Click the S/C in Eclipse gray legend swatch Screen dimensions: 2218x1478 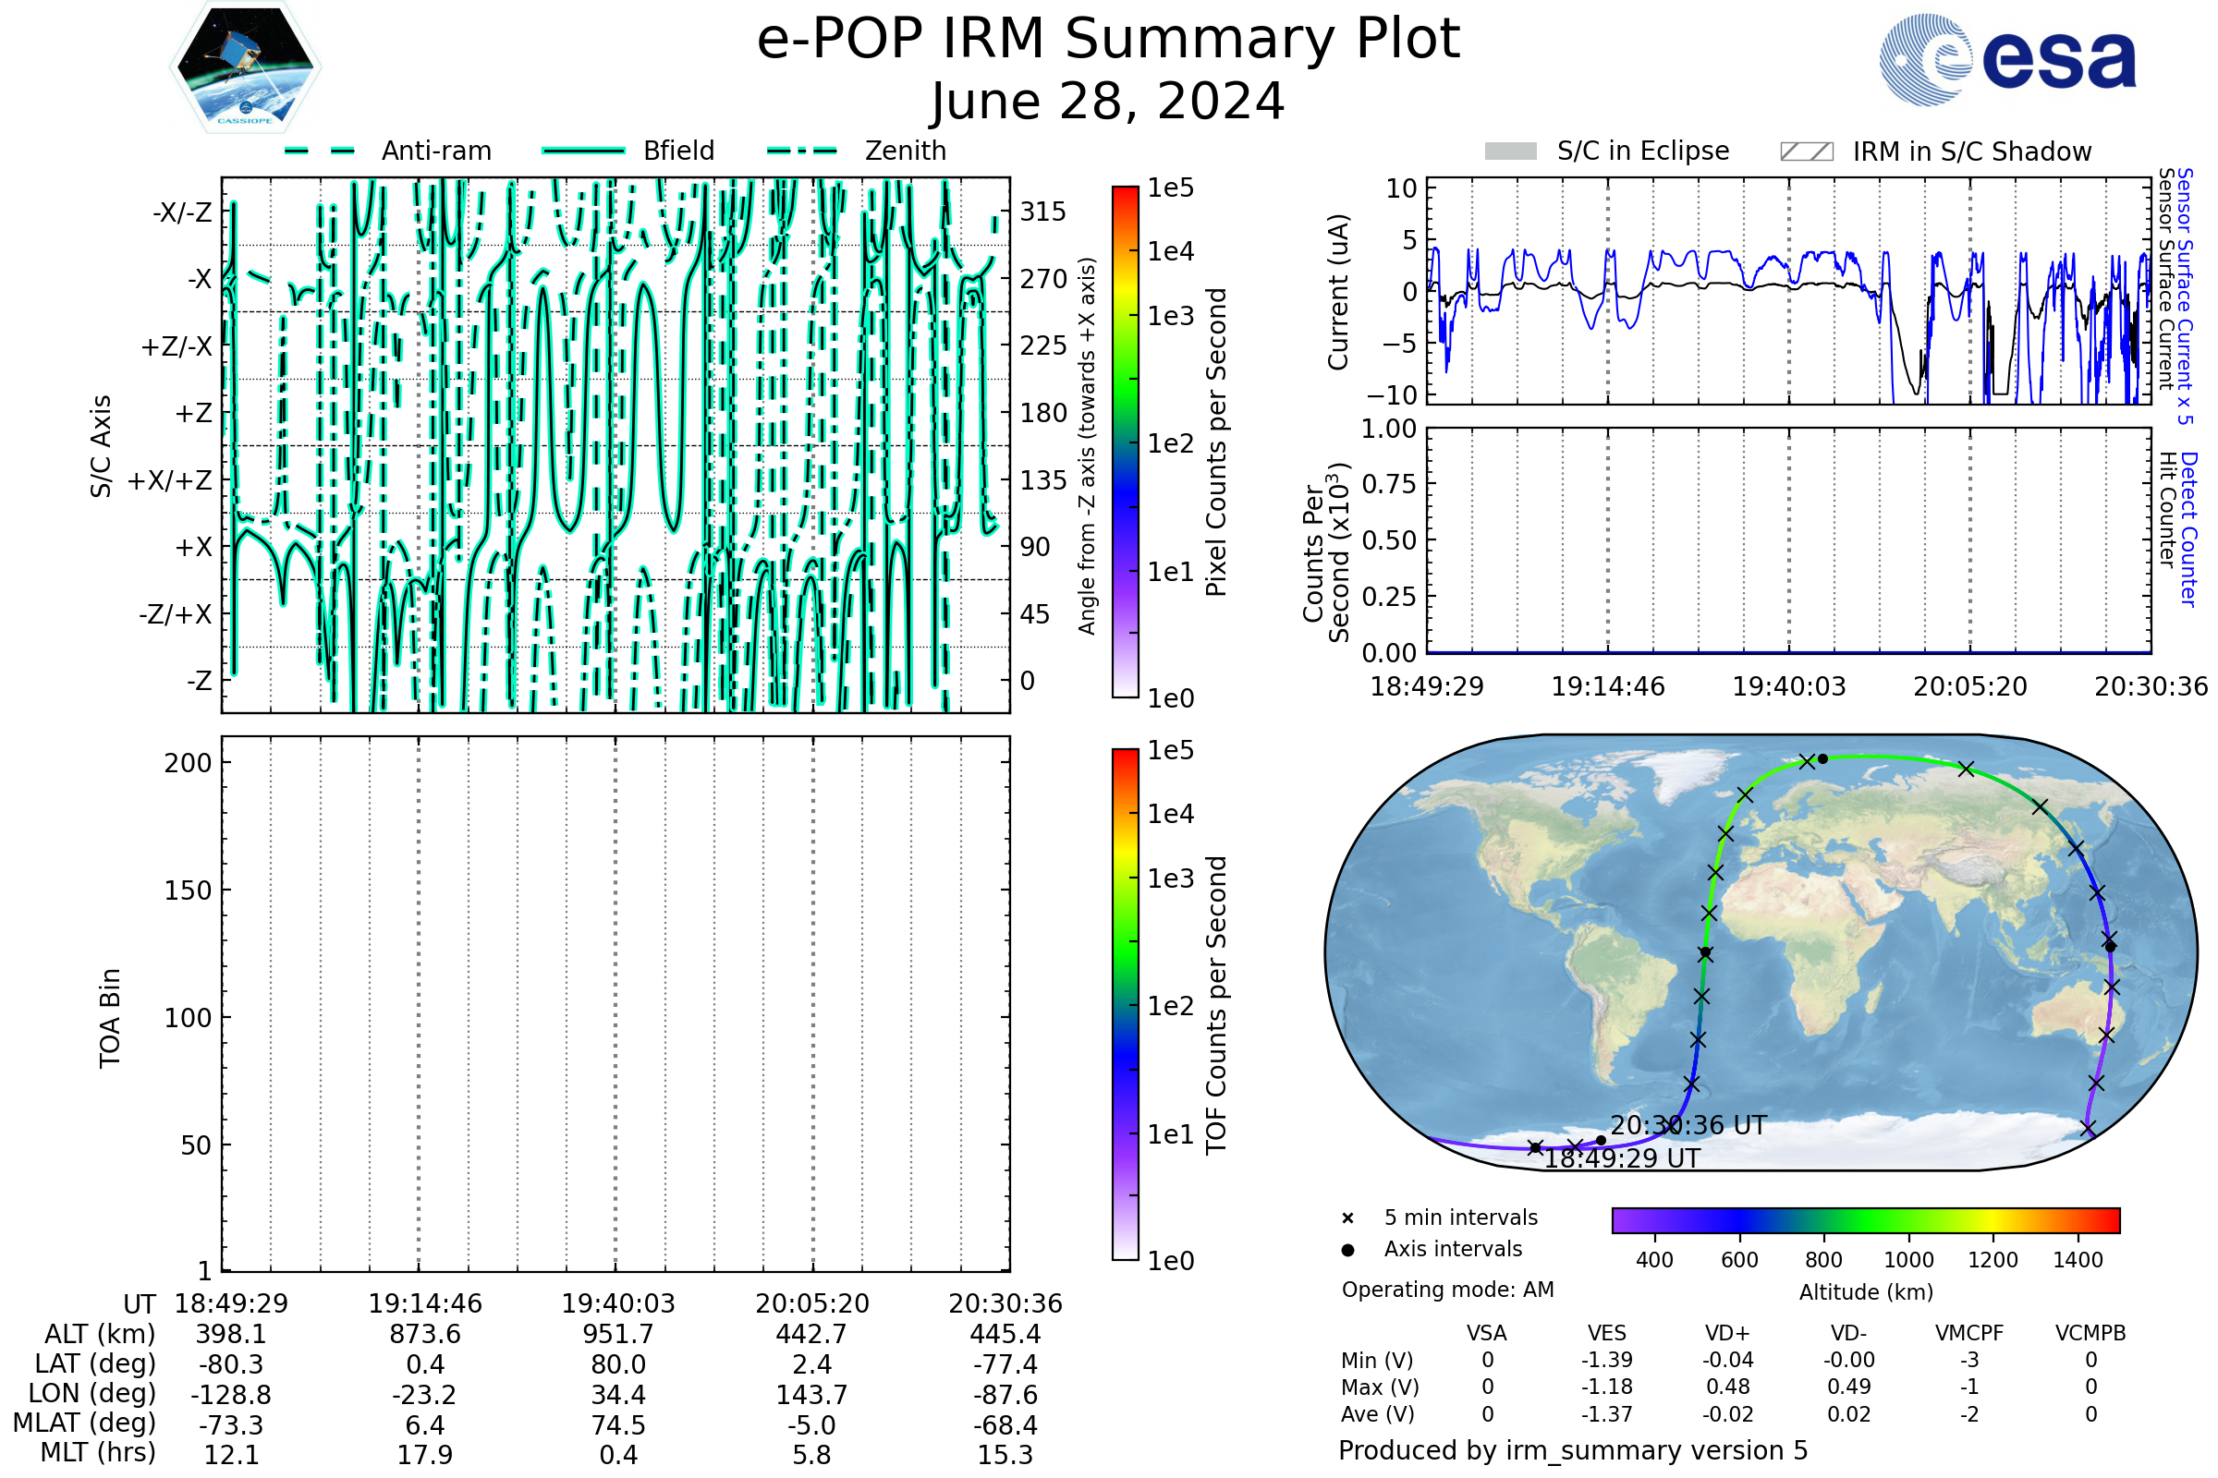coord(1511,151)
